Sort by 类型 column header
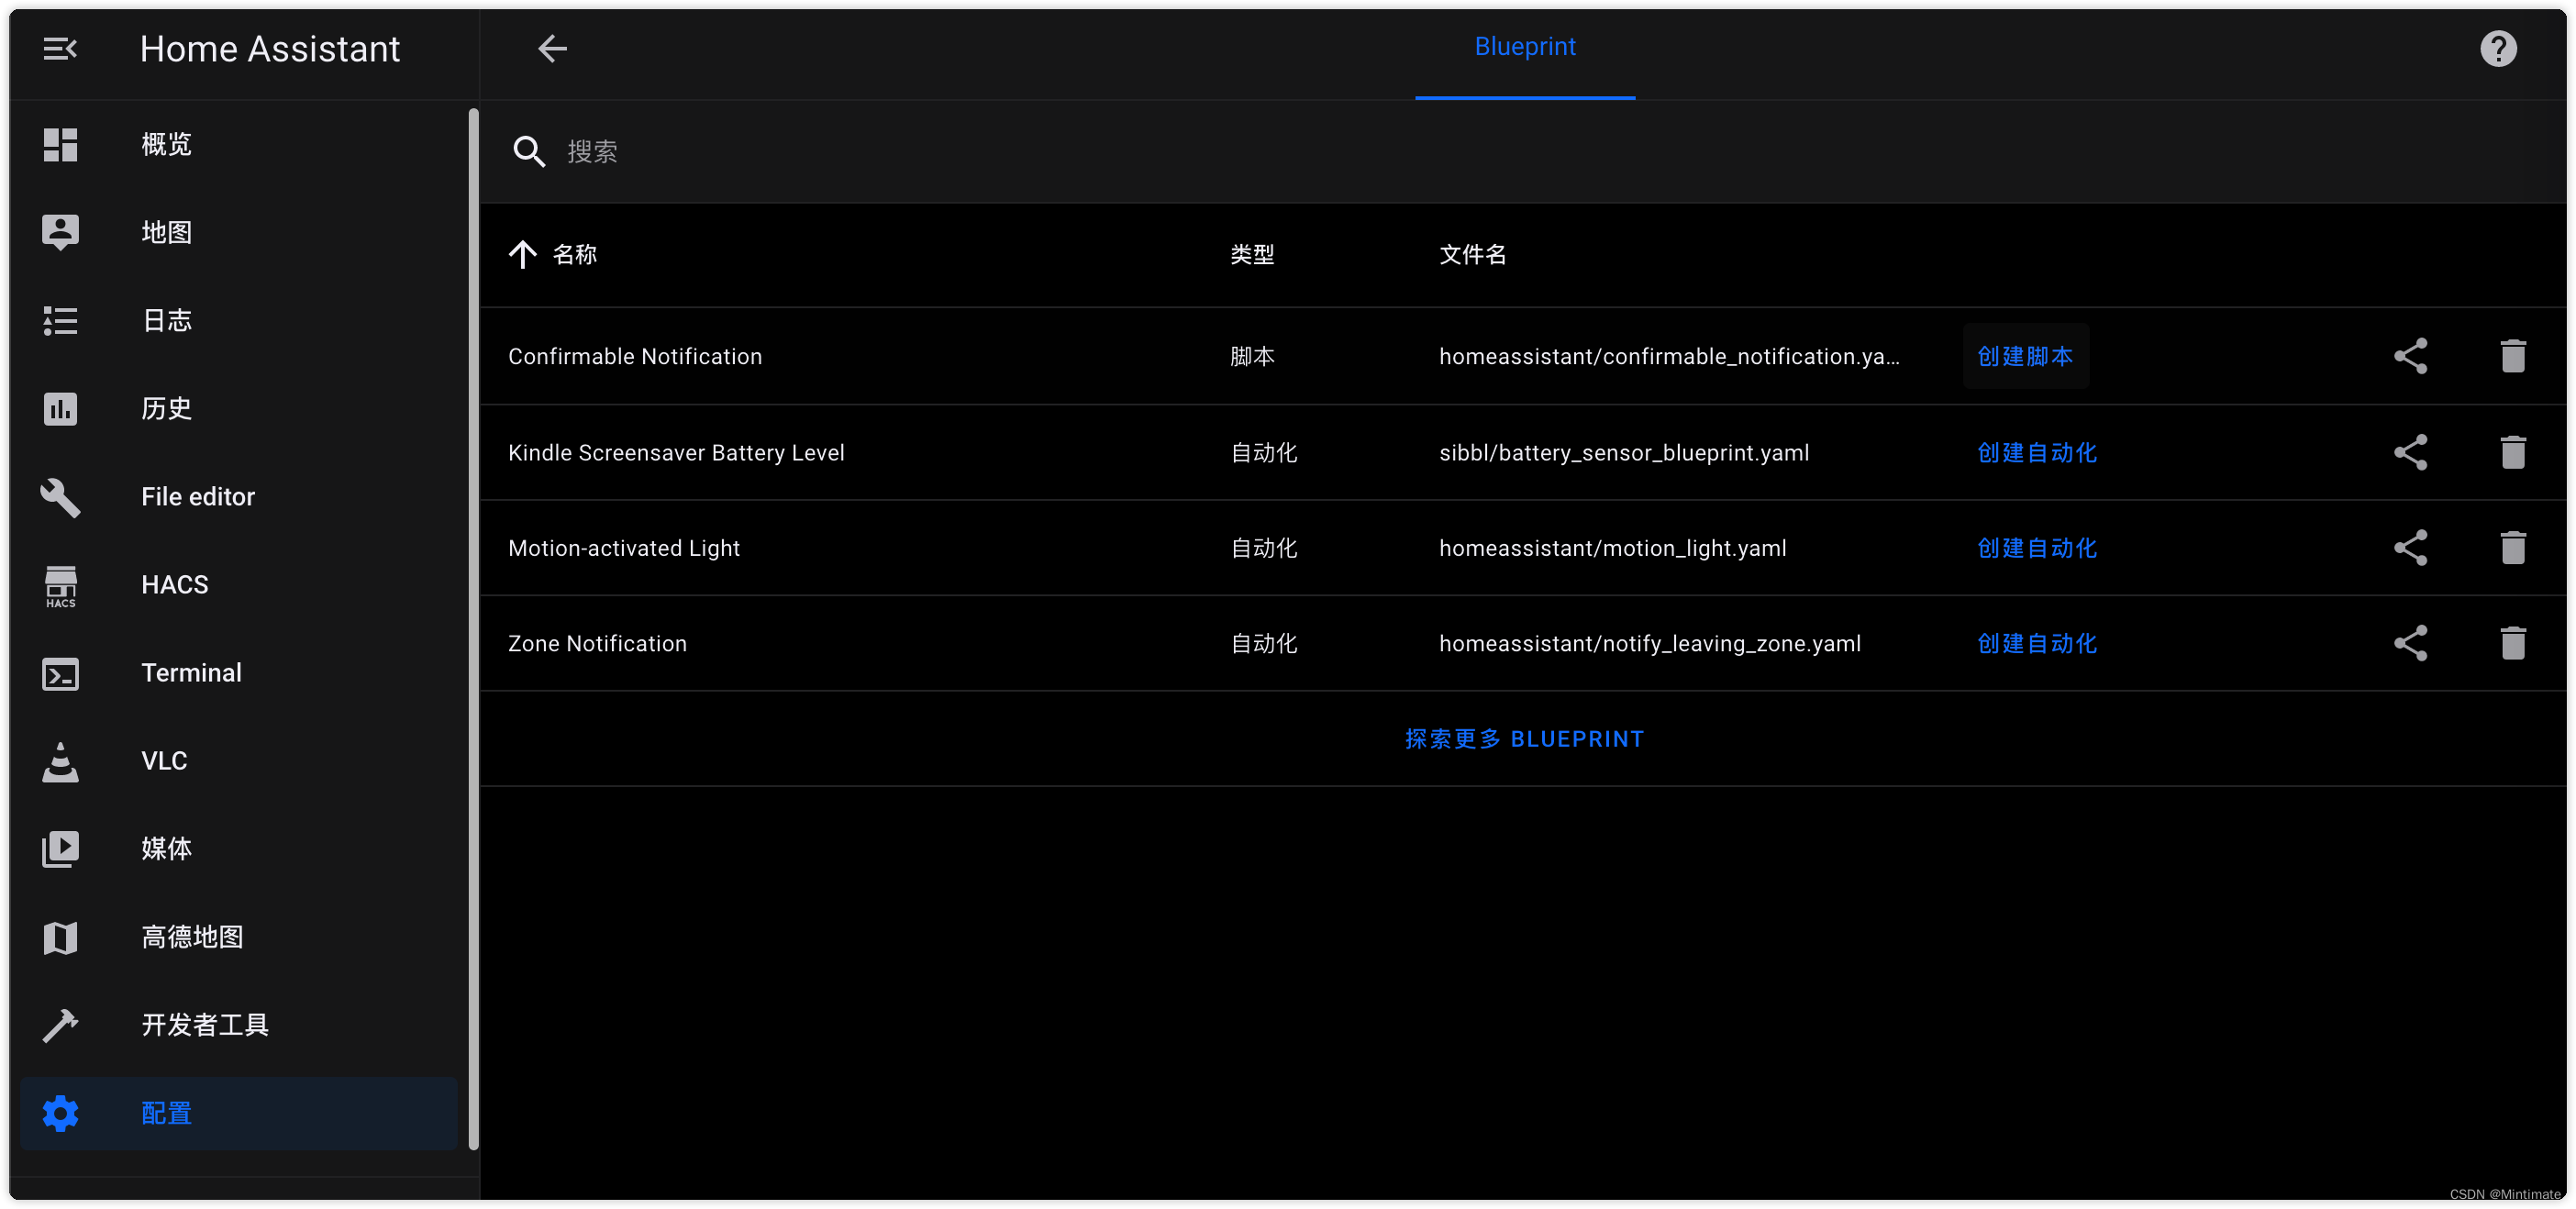Image resolution: width=2576 pixels, height=1209 pixels. coord(1252,254)
